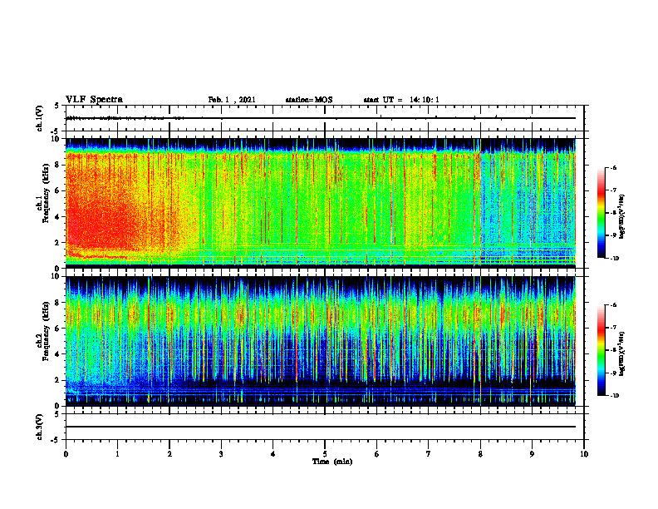Click the ch.1 spectrogram "8" kHz tick label
The image size is (658, 509).
point(57,165)
